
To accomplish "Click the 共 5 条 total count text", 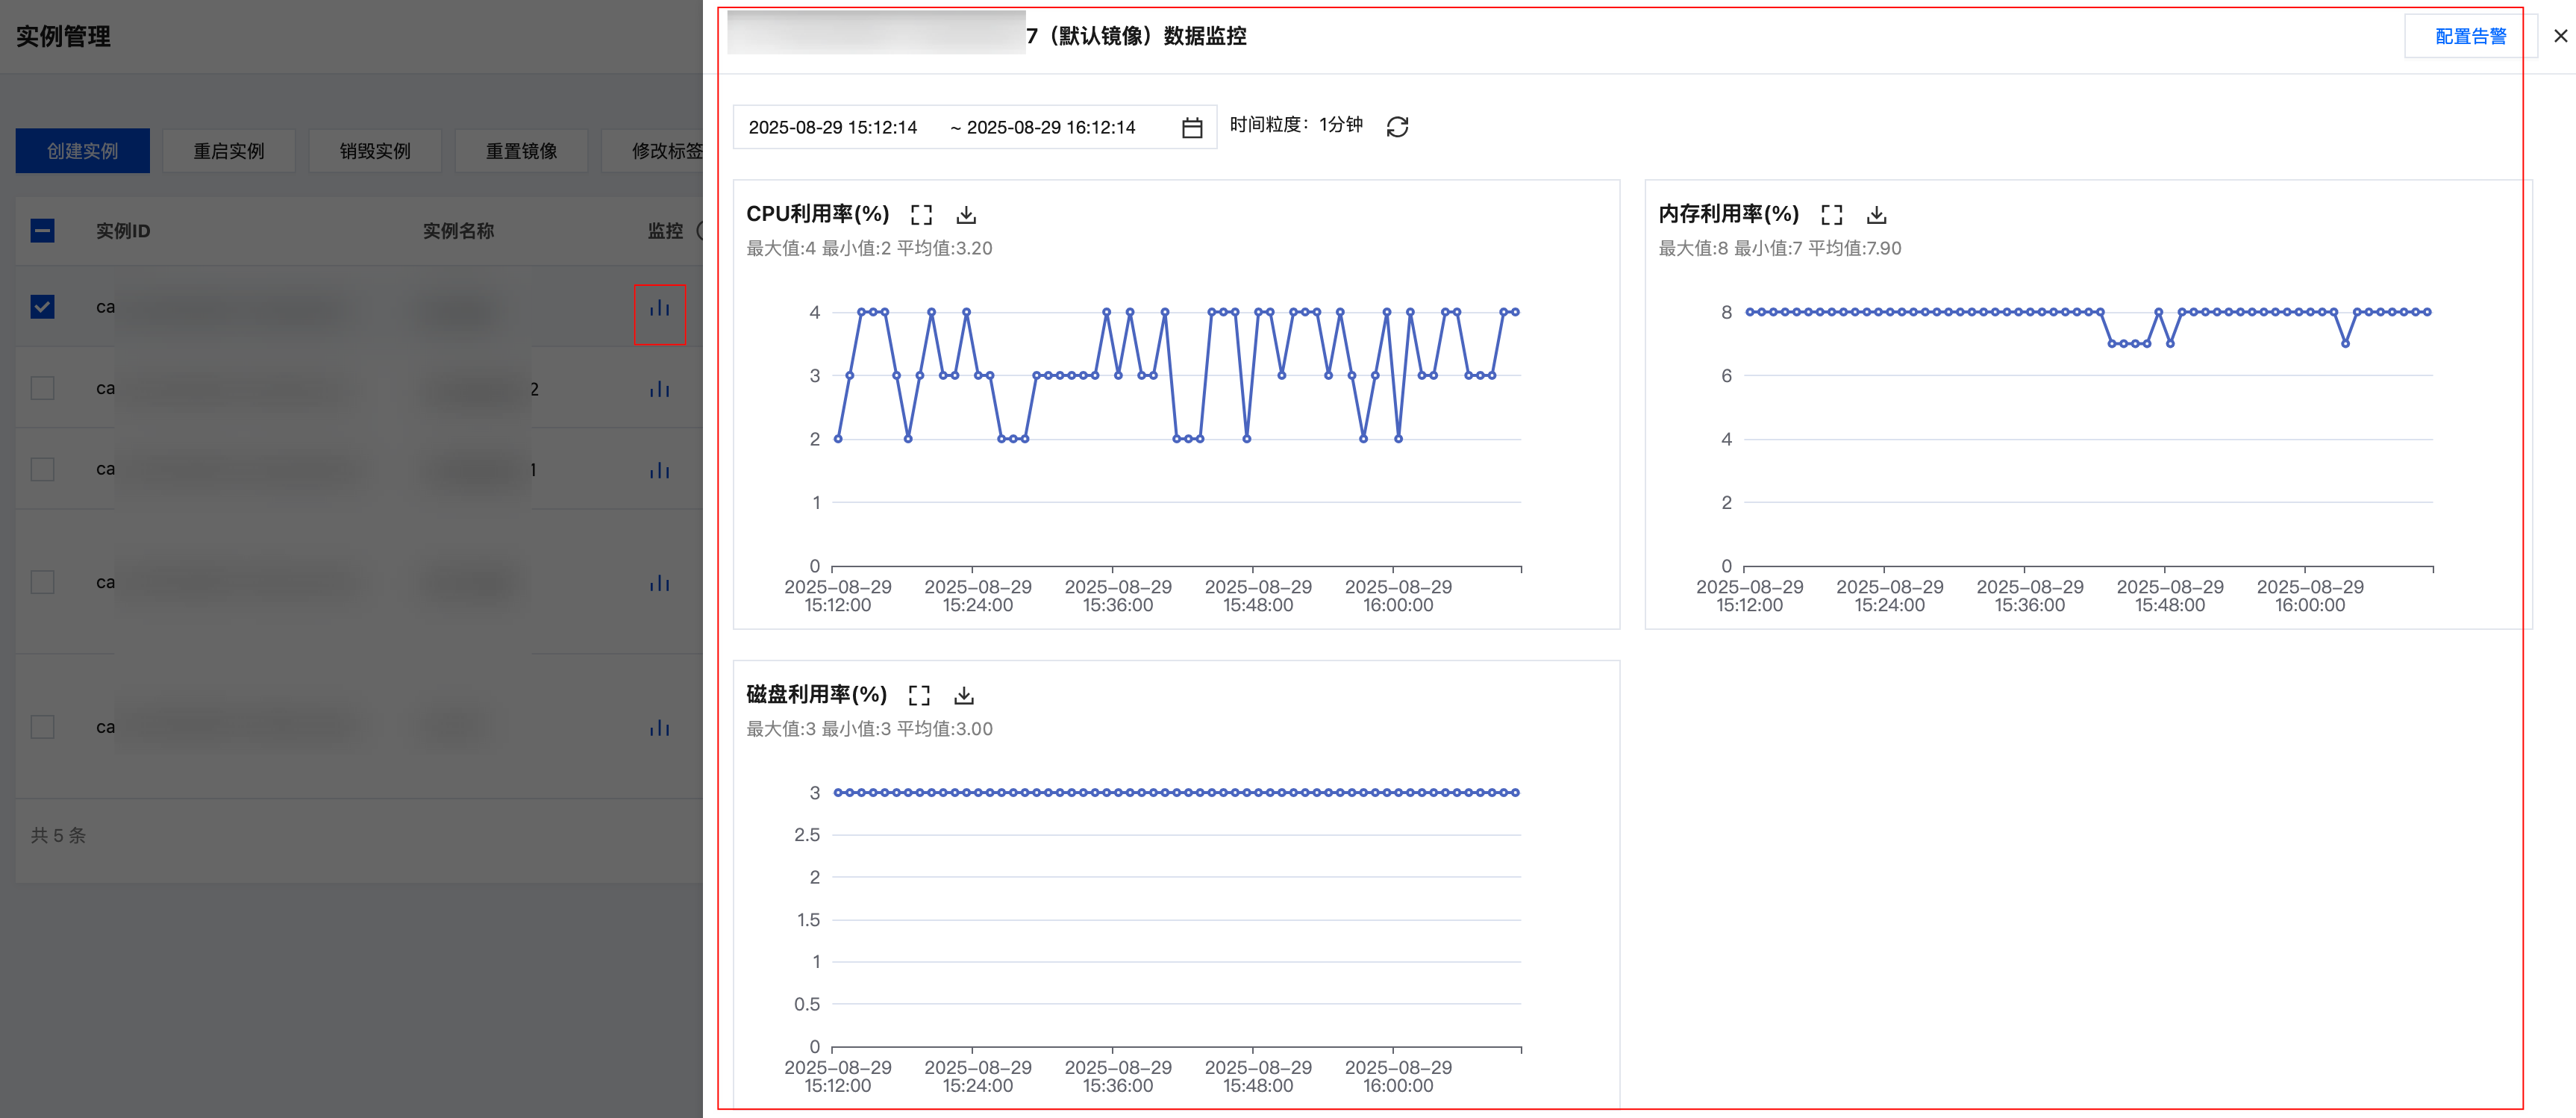I will [x=58, y=835].
